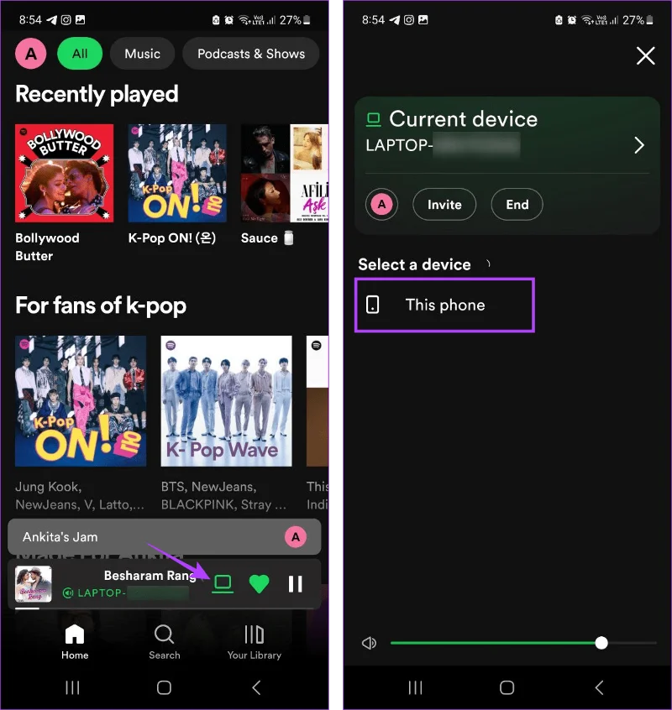Tap the avatar in Ankita's Jam bar
672x710 pixels.
(296, 537)
